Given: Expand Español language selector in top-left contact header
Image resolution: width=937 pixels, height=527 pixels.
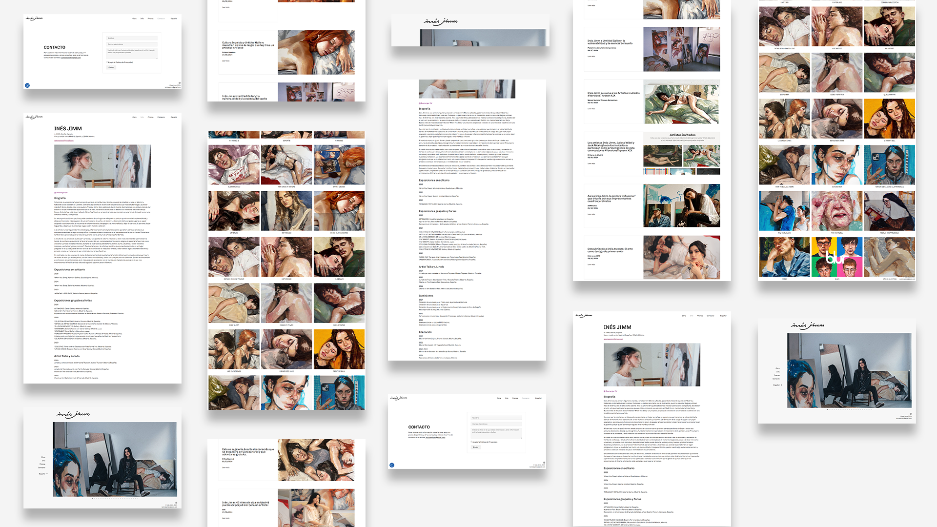Looking at the screenshot, I should pyautogui.click(x=174, y=19).
